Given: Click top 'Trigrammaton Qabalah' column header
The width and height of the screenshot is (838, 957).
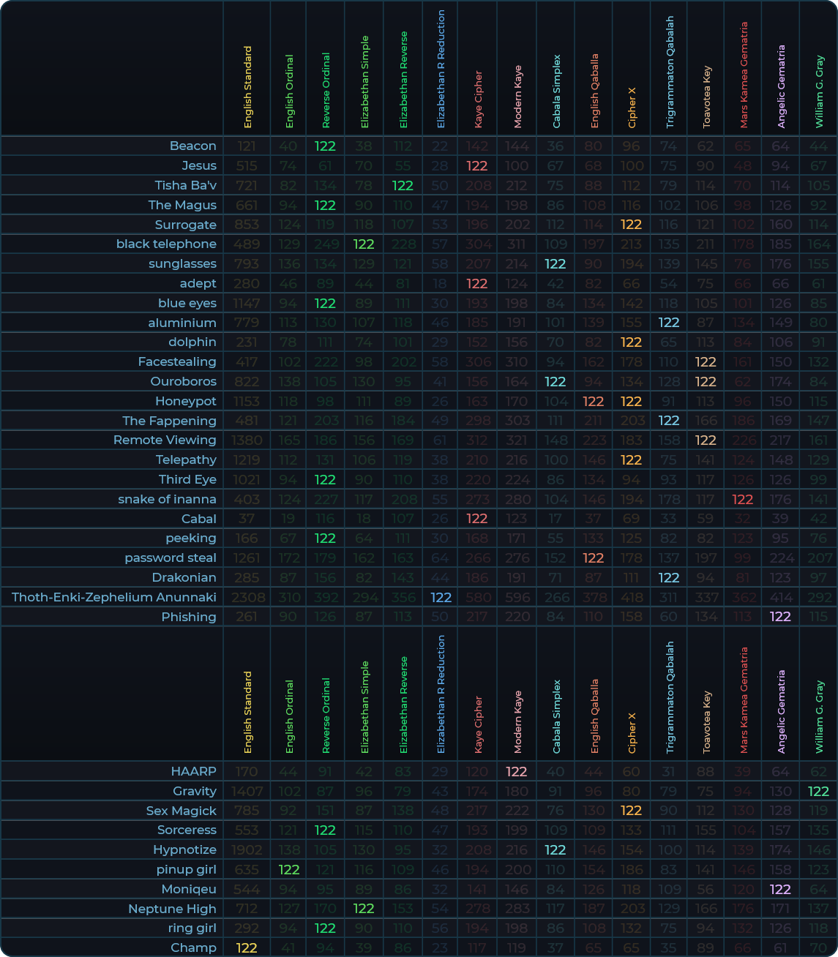Looking at the screenshot, I should click(x=670, y=73).
